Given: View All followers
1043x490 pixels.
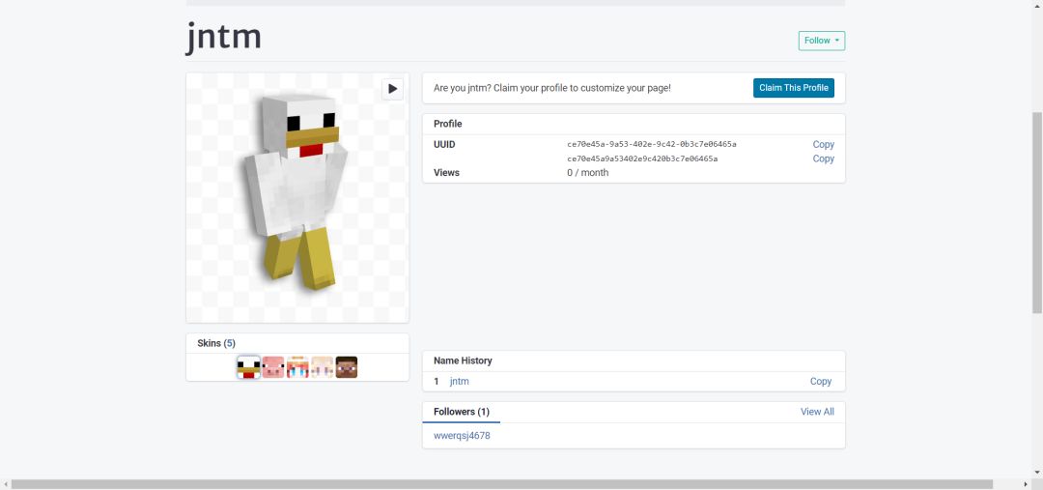Looking at the screenshot, I should 817,412.
